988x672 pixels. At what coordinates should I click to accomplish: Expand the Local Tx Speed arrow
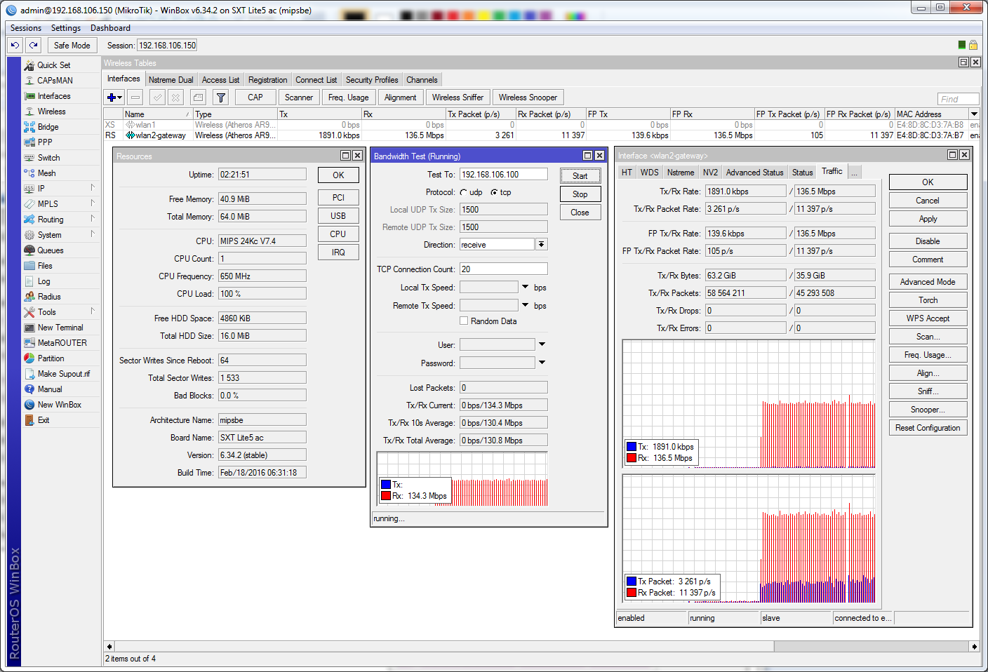click(525, 287)
